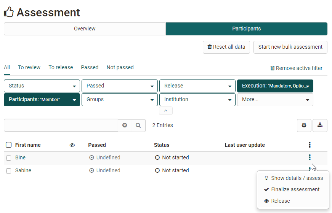Expand the Groups filter dropdown
Viewport: 332px width, 213px height.
coord(119,100)
